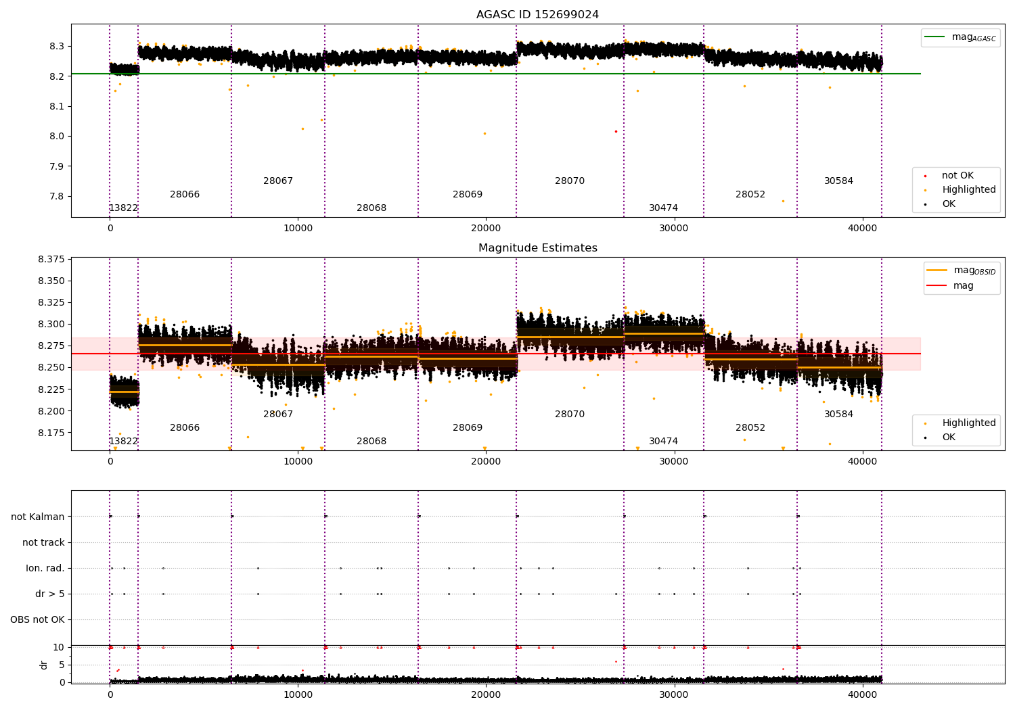Click the 30000 x-axis tick in Magnitude Estimates panel

(674, 462)
